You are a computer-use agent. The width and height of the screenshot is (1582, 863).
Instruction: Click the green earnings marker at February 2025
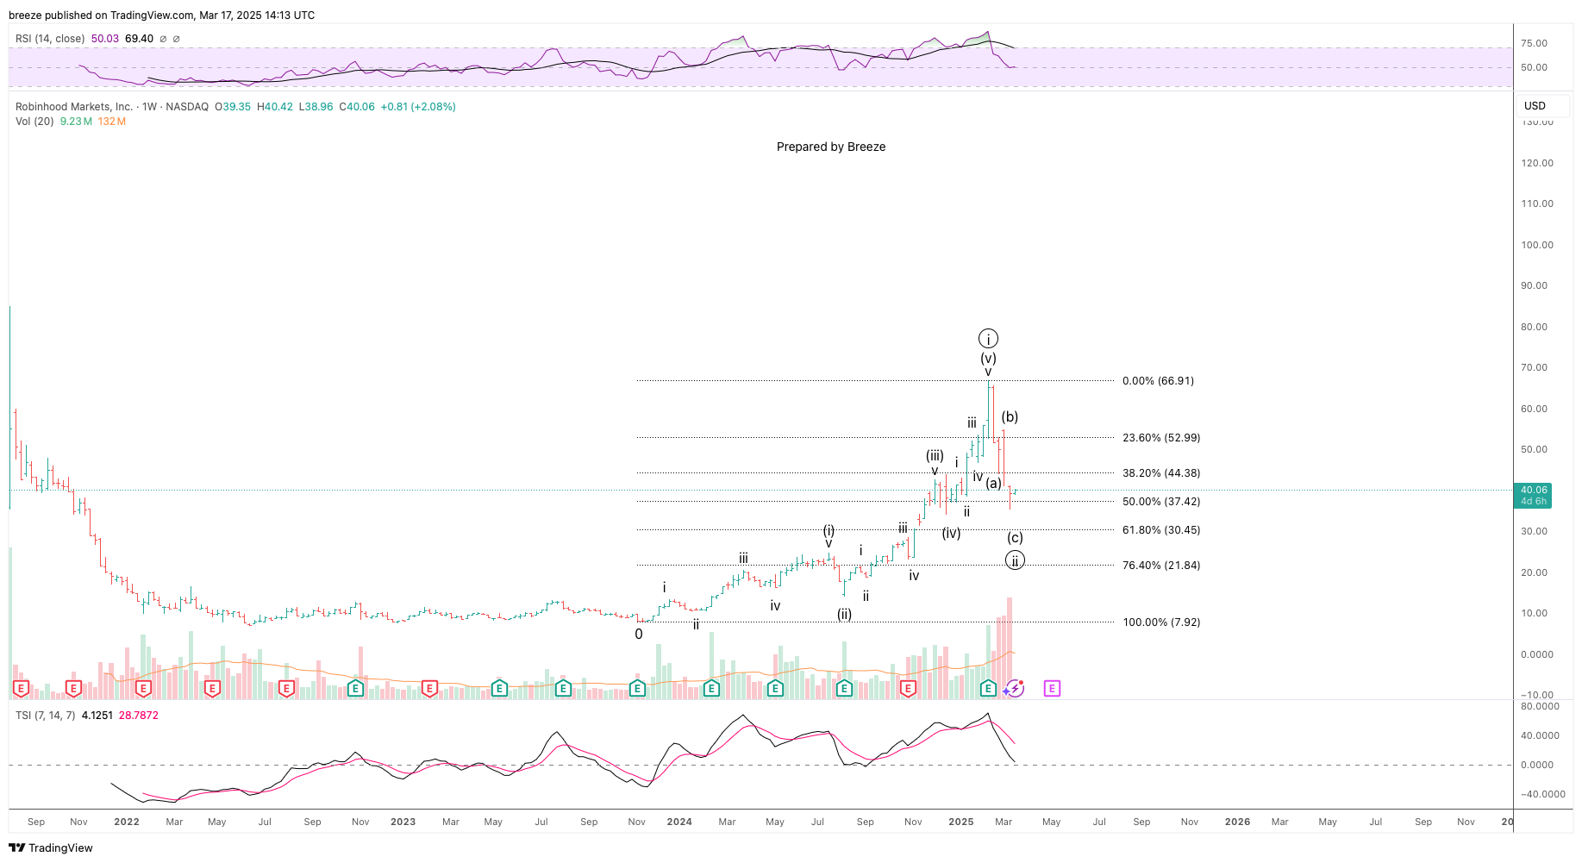click(x=988, y=688)
